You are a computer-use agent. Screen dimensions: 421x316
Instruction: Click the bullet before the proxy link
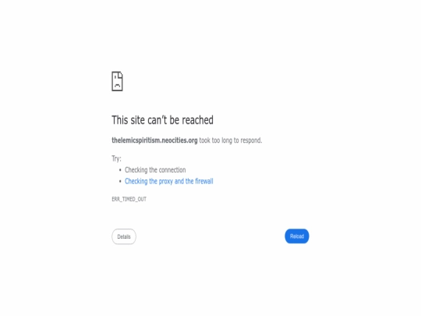(x=120, y=181)
